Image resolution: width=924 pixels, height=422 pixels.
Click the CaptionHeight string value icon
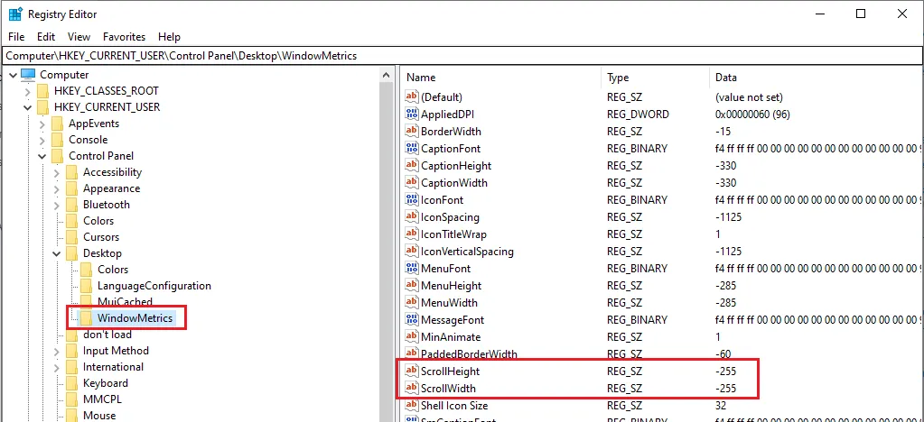(x=411, y=166)
